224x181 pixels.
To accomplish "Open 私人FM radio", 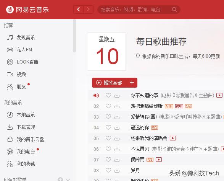I will tap(19, 50).
